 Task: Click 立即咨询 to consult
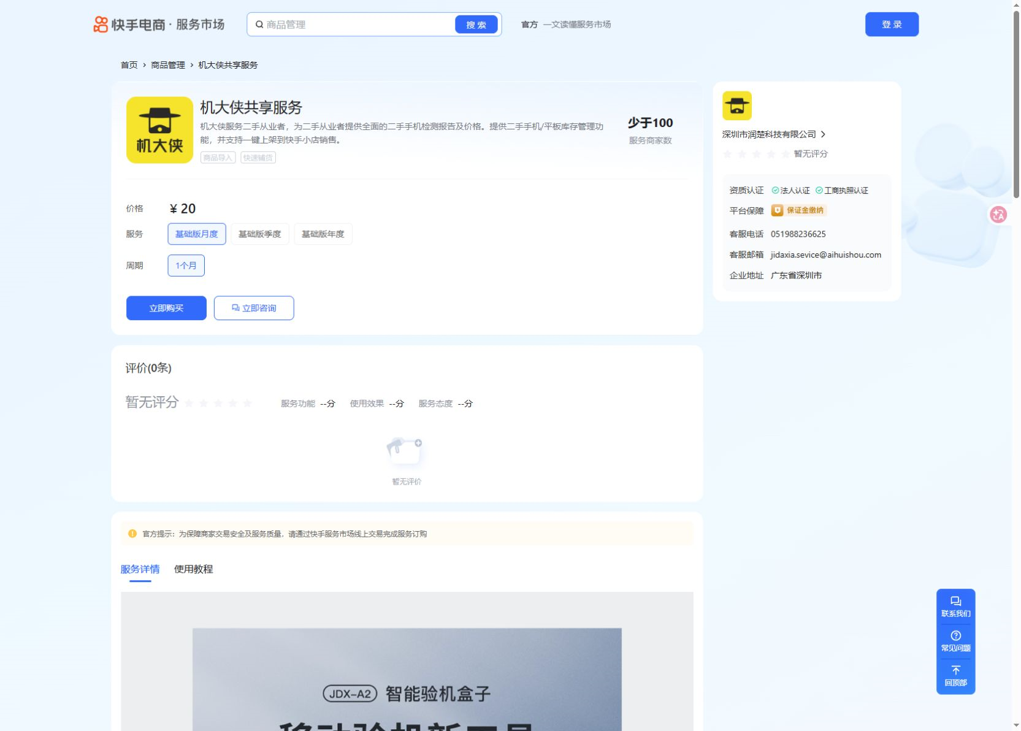click(x=254, y=308)
